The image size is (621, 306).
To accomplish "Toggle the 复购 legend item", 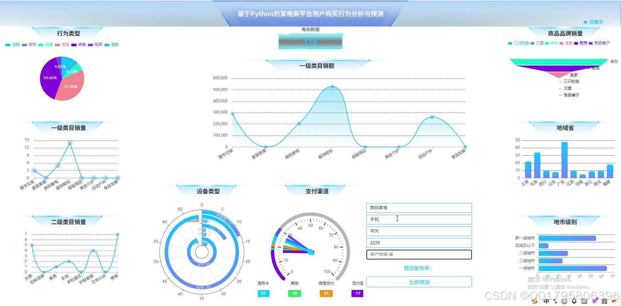I will pos(29,45).
